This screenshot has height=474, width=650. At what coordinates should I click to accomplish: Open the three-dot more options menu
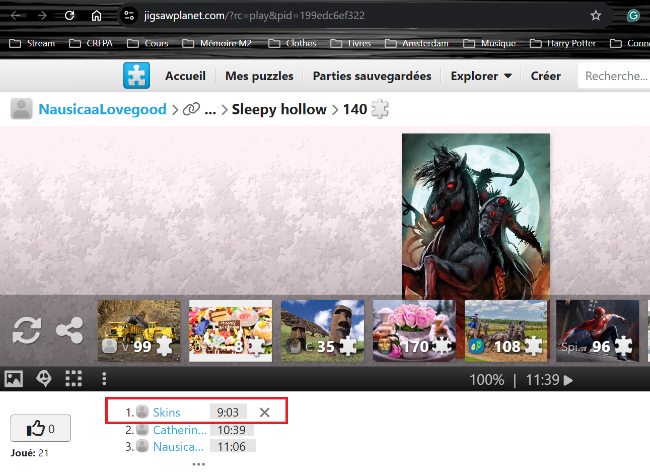(104, 379)
